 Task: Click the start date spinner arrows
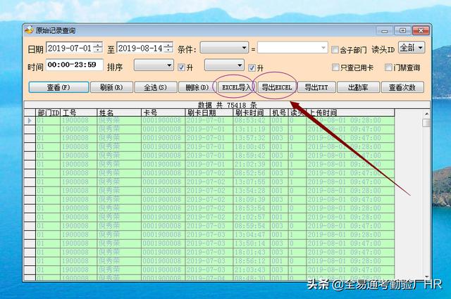98,48
